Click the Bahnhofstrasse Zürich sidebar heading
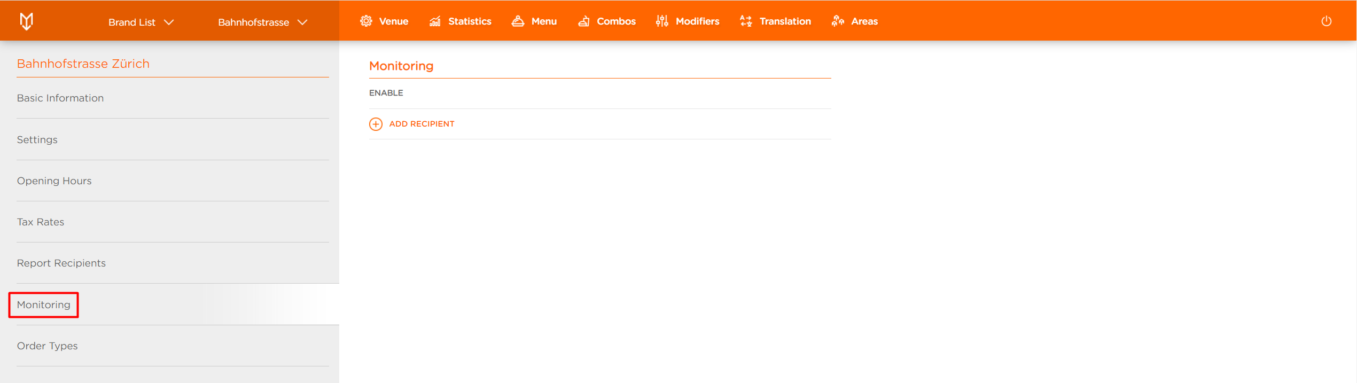The width and height of the screenshot is (1357, 383). tap(83, 64)
